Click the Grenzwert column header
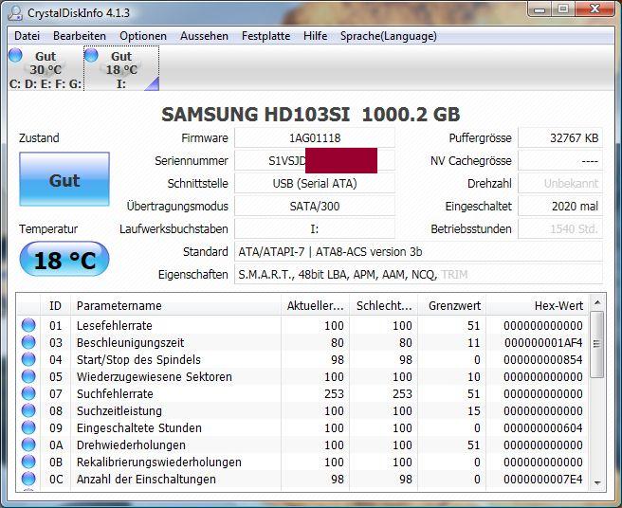This screenshot has height=508, width=622. 452,305
